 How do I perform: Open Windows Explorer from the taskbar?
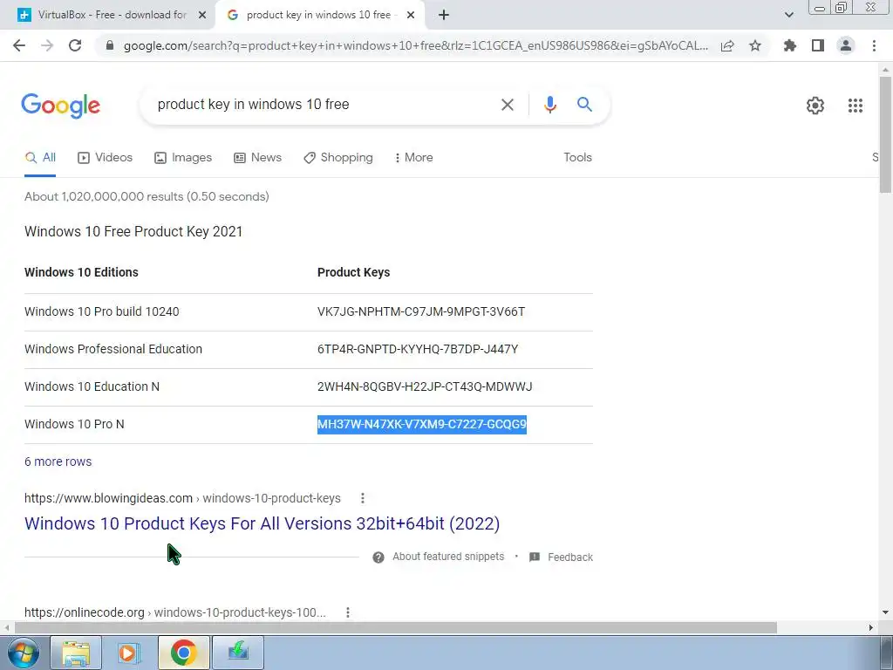(x=76, y=653)
